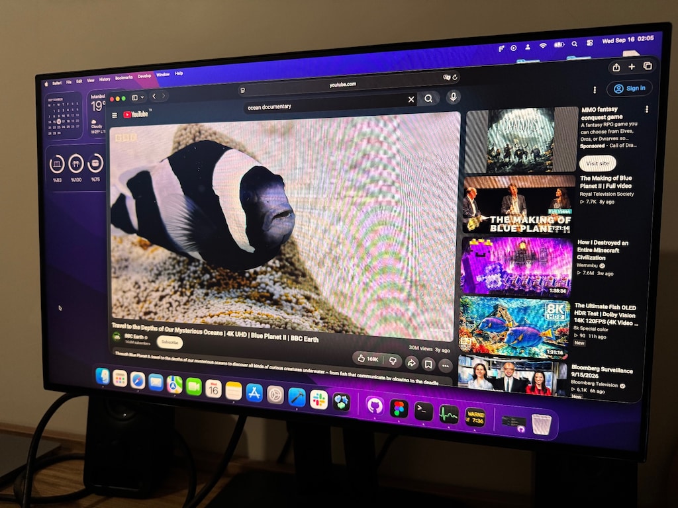The image size is (678, 508).
Task: Open Maps from the Dock
Action: click(x=174, y=384)
